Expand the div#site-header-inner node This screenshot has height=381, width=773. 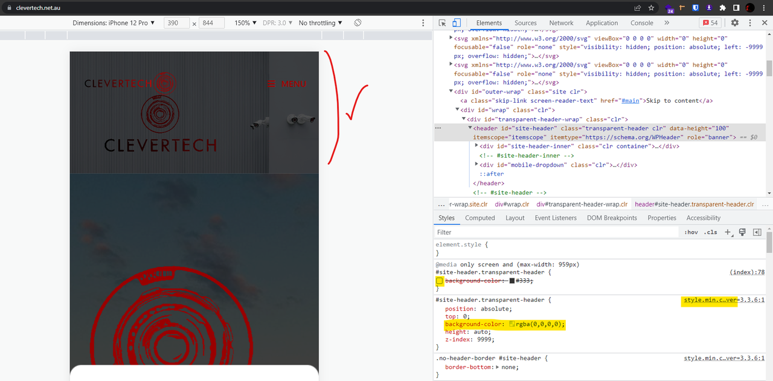click(476, 146)
